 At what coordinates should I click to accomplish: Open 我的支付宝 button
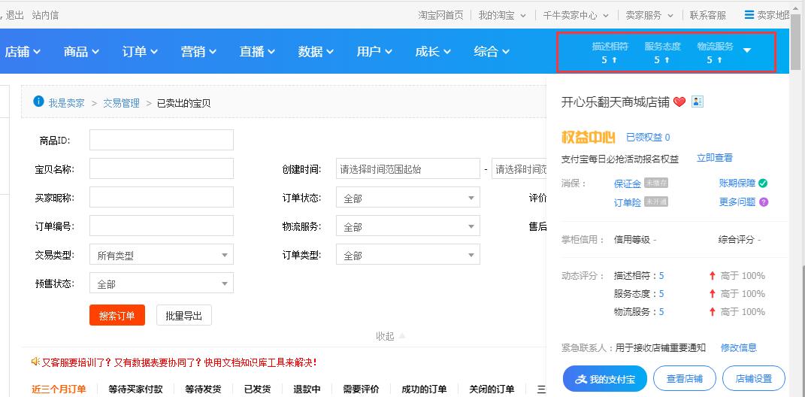pyautogui.click(x=605, y=379)
